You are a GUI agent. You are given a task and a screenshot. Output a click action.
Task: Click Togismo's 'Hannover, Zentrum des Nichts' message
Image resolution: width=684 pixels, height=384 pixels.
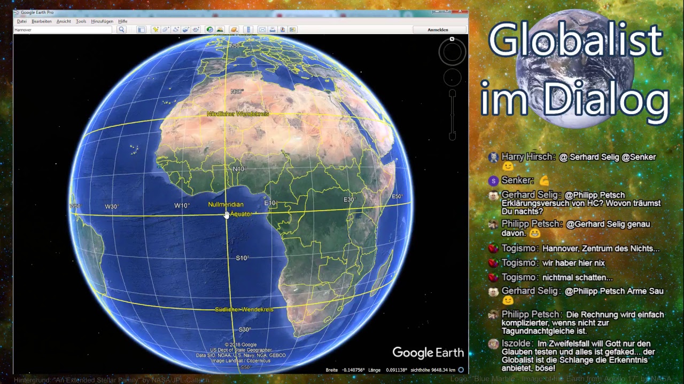coord(601,249)
